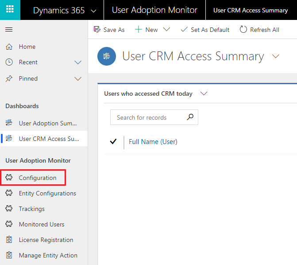Click the Home house icon
Image resolution: width=297 pixels, height=265 pixels.
click(9, 47)
